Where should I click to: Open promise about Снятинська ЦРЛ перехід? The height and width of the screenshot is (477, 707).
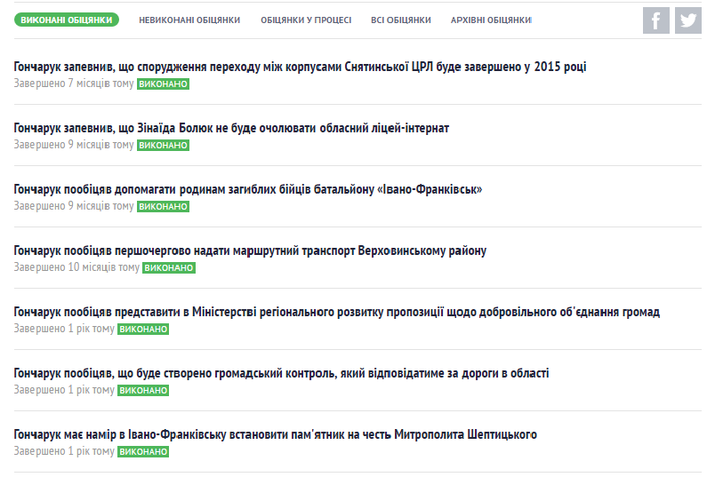300,67
